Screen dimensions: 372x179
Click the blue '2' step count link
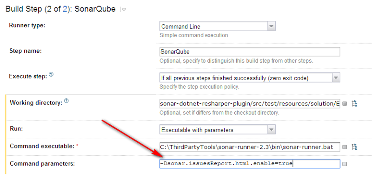65,9
